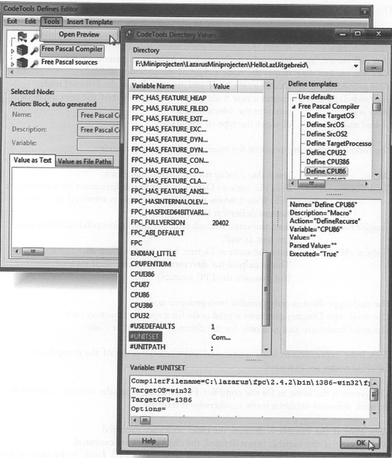The width and height of the screenshot is (392, 458).
Task: Click the Variable field in Selected Node
Action: pyautogui.click(x=99, y=144)
